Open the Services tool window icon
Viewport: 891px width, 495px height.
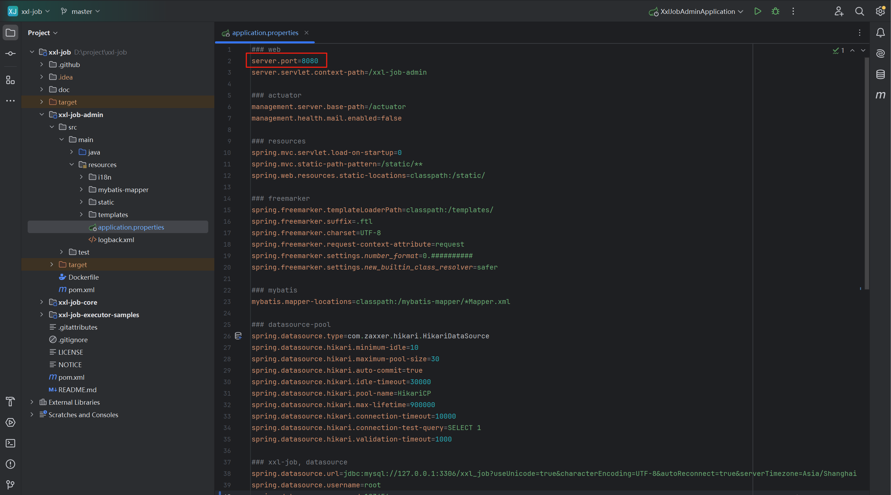pyautogui.click(x=10, y=422)
